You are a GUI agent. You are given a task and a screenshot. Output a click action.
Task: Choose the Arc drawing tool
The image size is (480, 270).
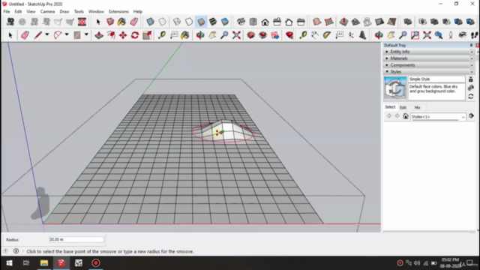[58, 35]
